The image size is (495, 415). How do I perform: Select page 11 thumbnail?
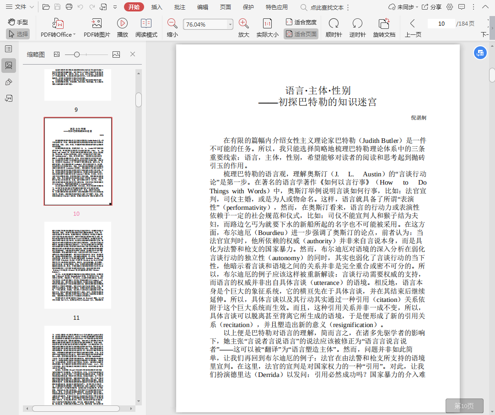coord(78,265)
